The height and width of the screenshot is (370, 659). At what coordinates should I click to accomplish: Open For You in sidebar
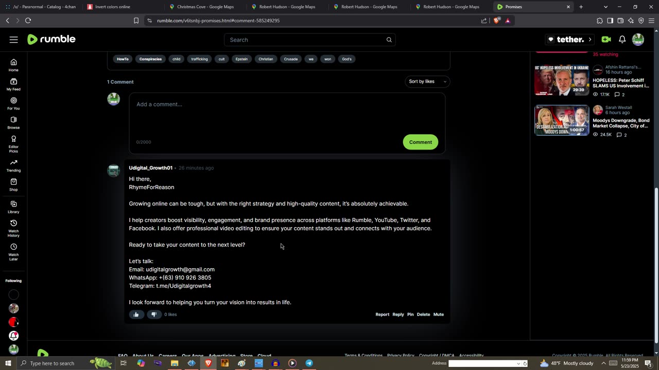pyautogui.click(x=13, y=103)
